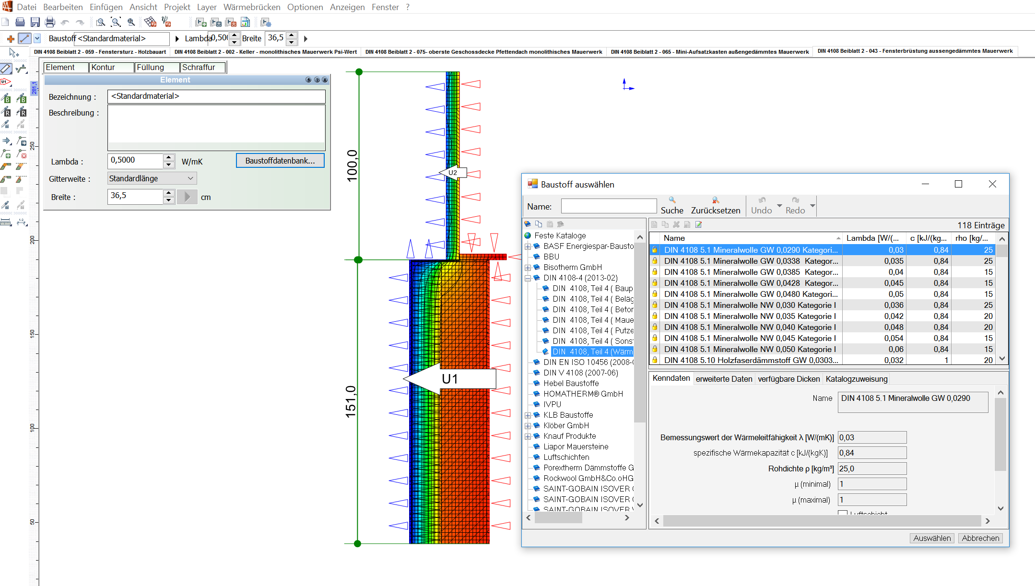Viewport: 1035px width, 586px height.
Task: Select Mineralwolle NW 0,040 Kategorie I row
Action: point(823,327)
